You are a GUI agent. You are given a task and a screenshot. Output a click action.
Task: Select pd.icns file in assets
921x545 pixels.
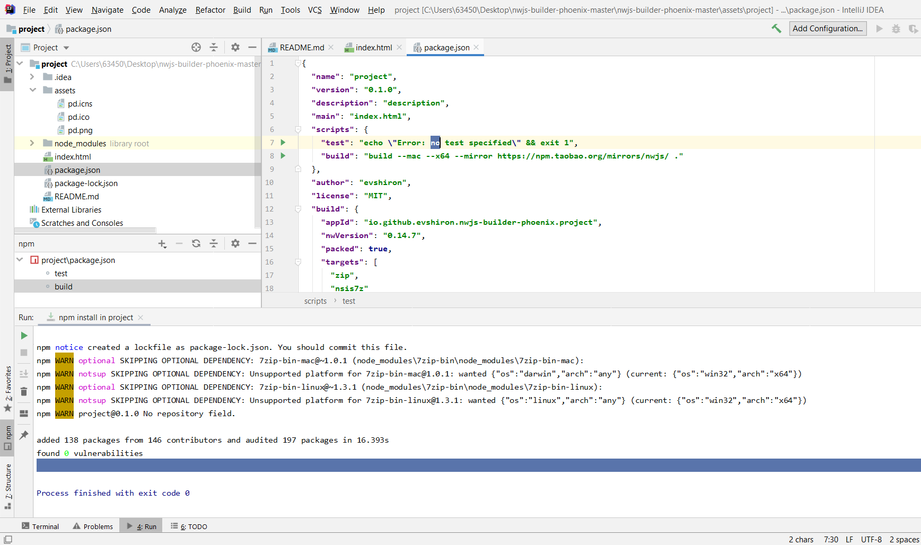tap(80, 103)
